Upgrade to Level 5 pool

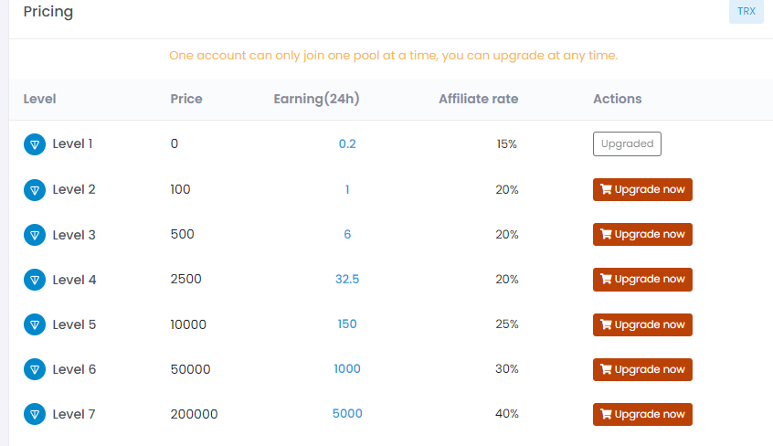point(642,324)
